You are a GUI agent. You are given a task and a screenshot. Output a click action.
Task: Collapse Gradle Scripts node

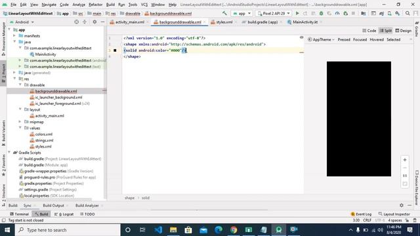[x=9, y=153]
